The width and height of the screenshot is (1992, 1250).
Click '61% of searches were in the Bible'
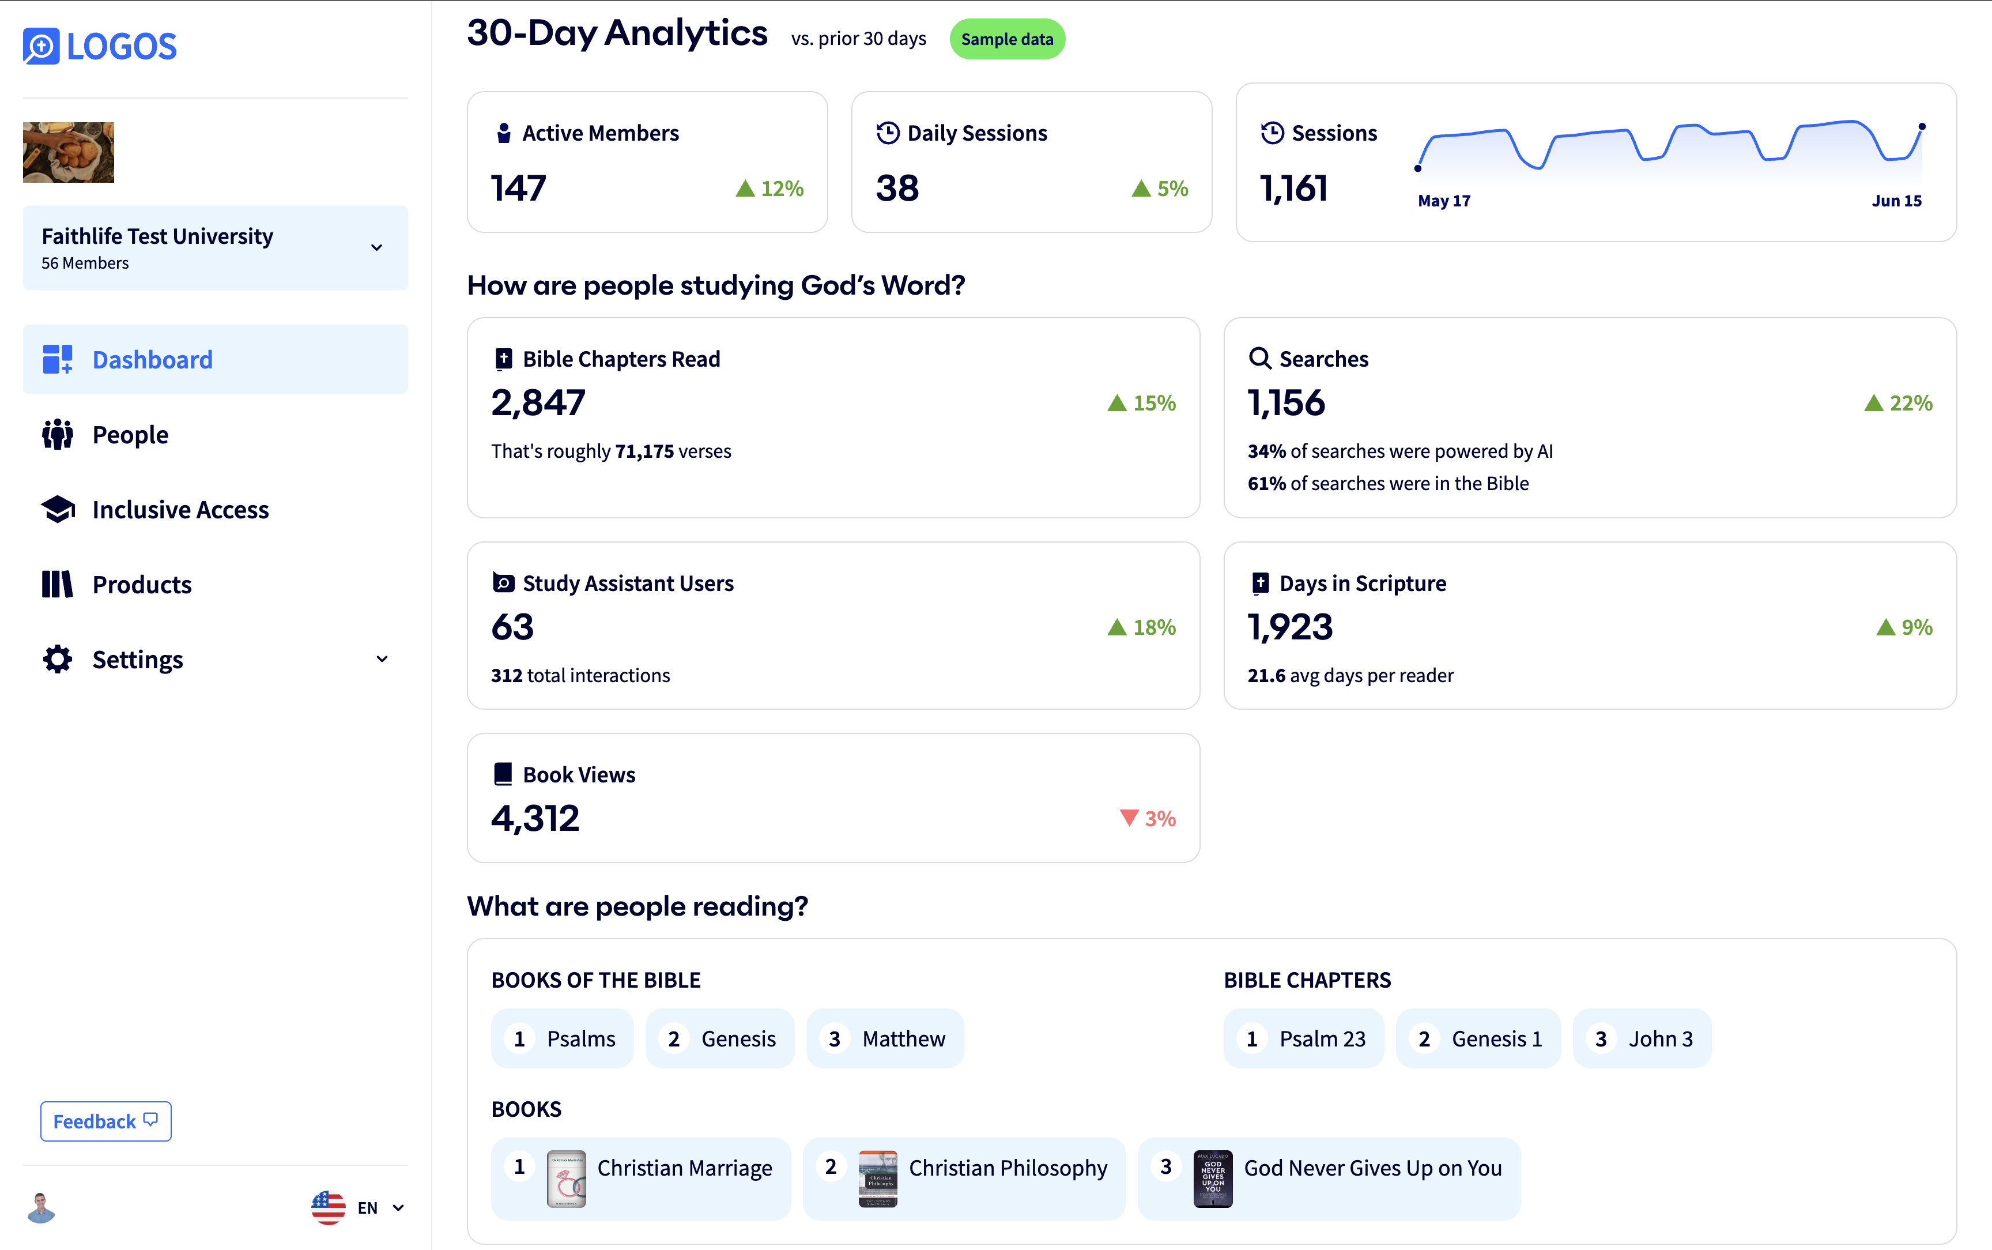click(1388, 484)
